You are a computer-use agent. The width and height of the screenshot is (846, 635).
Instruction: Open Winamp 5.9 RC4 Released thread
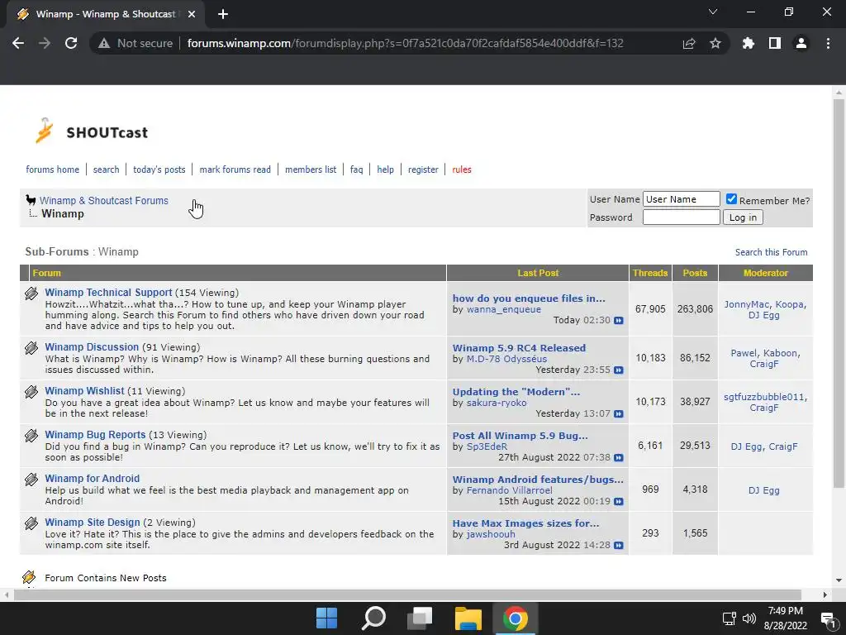(x=519, y=348)
